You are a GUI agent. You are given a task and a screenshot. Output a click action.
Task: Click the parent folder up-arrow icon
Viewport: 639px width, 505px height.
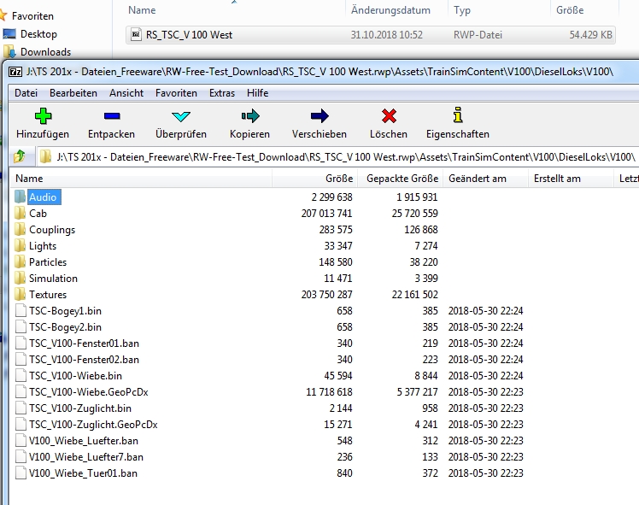point(19,156)
